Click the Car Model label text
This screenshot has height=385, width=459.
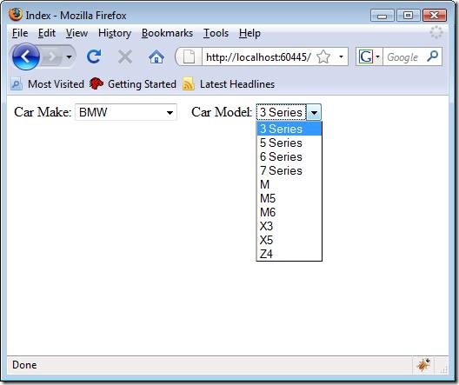(222, 112)
